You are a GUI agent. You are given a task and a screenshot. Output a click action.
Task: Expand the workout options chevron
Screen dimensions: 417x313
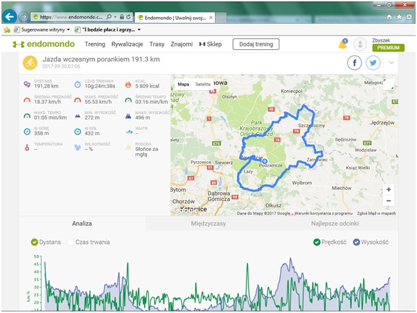392,63
